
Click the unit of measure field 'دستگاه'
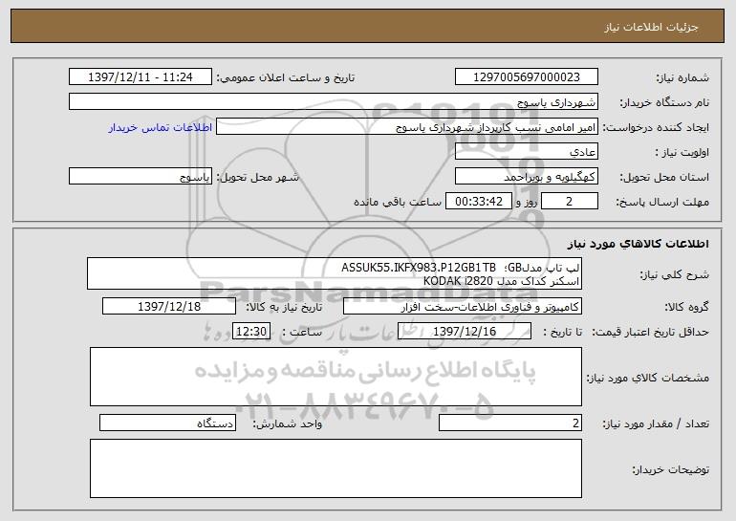pos(167,423)
